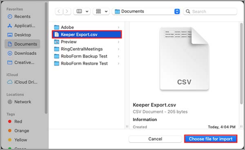Click the Search field

pyautogui.click(x=210, y=11)
